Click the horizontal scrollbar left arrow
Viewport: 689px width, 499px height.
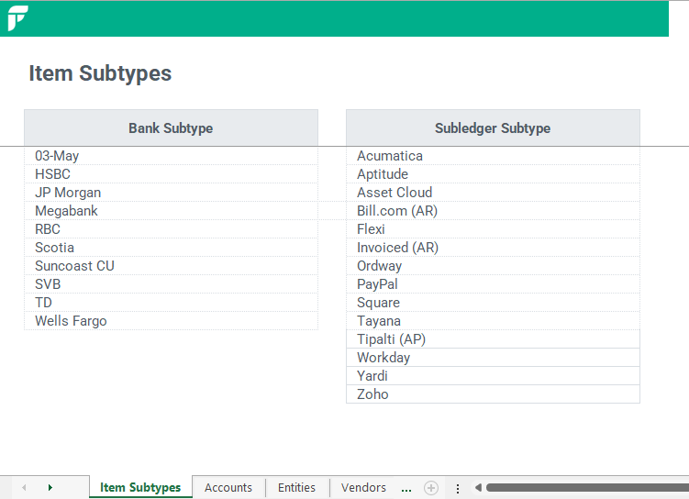coord(479,488)
